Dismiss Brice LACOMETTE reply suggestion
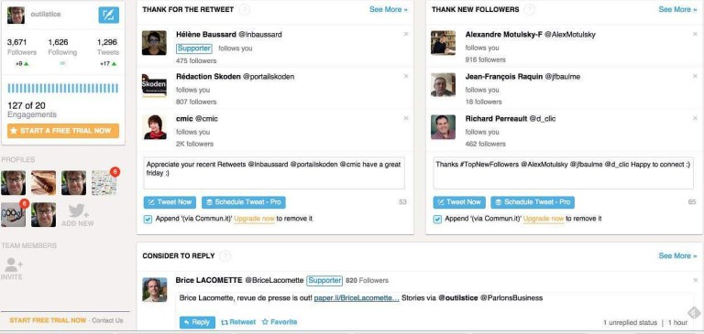Viewport: 704px width, 334px height. [x=696, y=280]
